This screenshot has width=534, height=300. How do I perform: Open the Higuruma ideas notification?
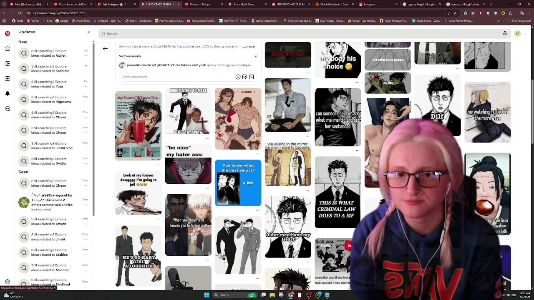point(53,100)
